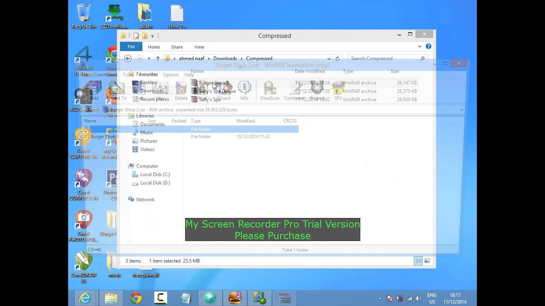Click New folder icon in quick access toolbar
The image size is (545, 306).
145,36
